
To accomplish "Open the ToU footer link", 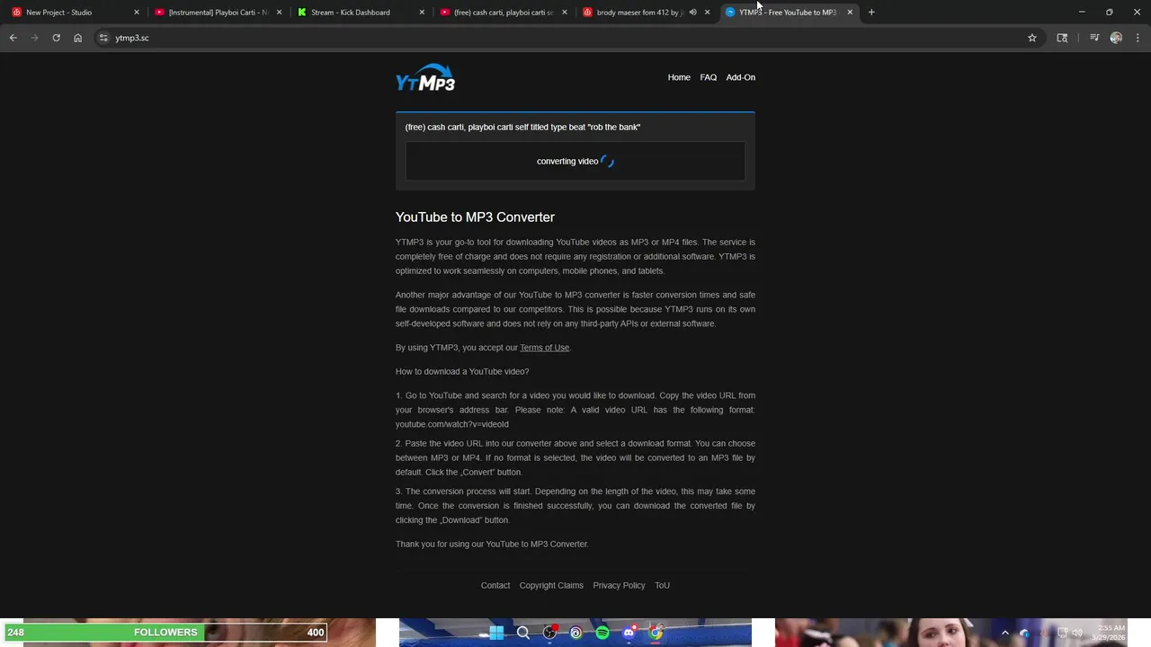I will click(x=662, y=585).
